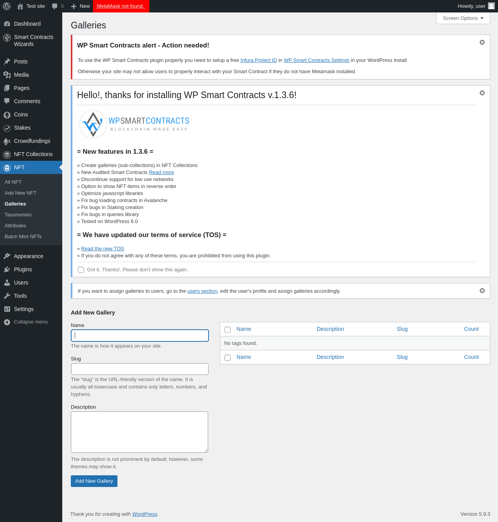This screenshot has height=522, width=498.
Task: Open the Stakes chart icon
Action: [x=7, y=128]
